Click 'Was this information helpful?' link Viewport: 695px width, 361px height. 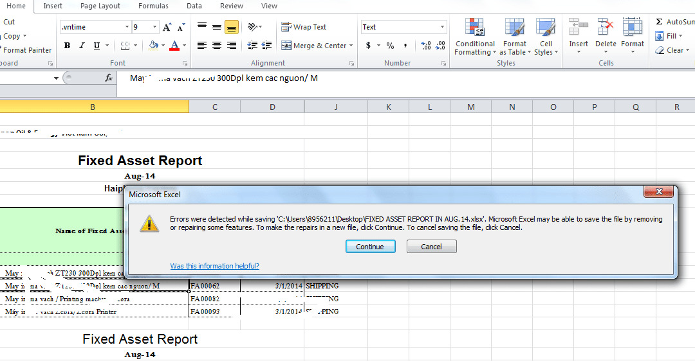(x=214, y=266)
